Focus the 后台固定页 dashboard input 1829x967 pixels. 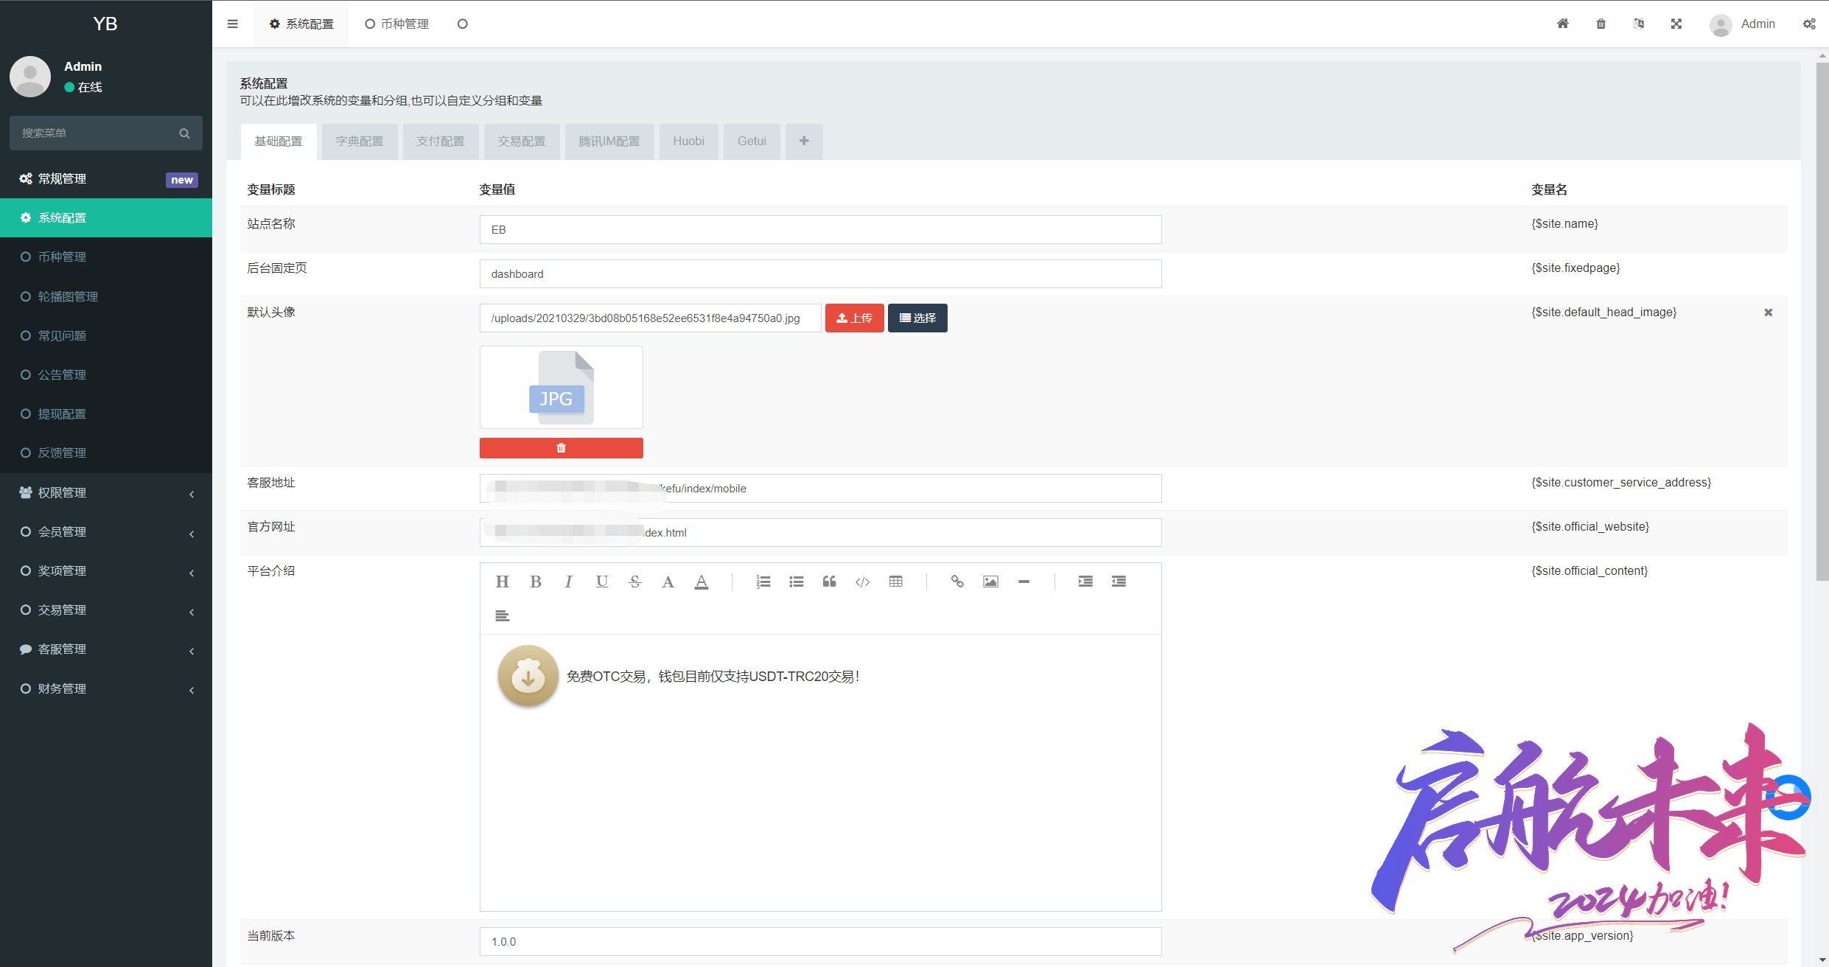pyautogui.click(x=821, y=274)
